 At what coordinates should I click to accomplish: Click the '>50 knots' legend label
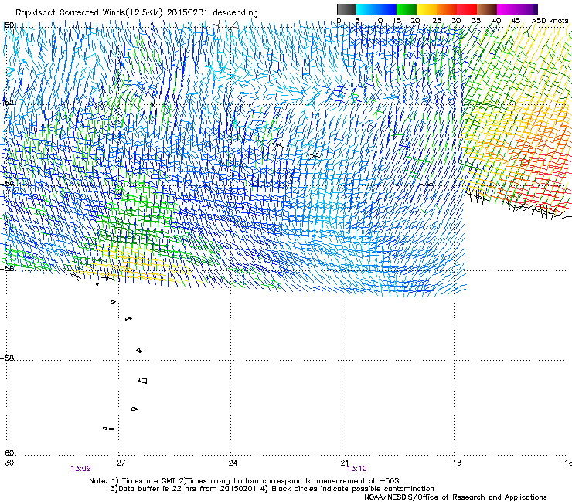coord(550,21)
